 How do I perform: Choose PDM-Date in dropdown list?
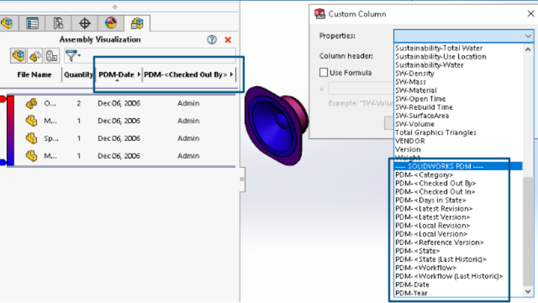click(412, 284)
